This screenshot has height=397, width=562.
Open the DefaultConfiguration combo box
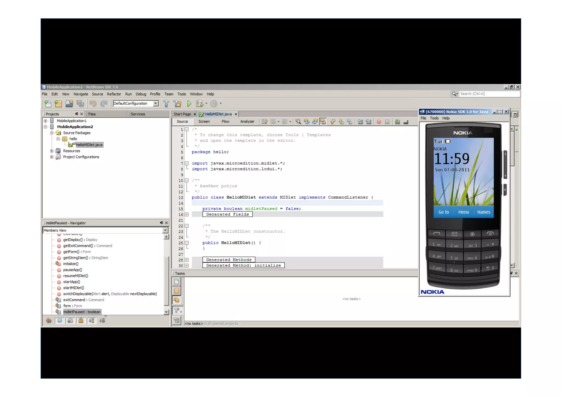pyautogui.click(x=156, y=103)
